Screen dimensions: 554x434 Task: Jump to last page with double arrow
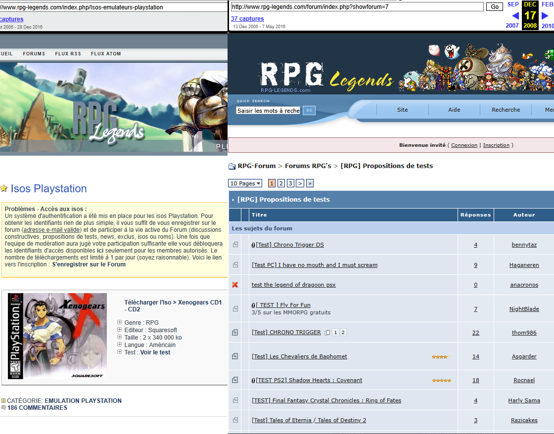coord(310,183)
